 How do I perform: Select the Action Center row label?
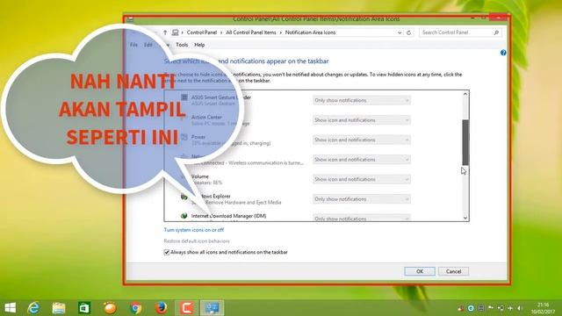(x=206, y=117)
